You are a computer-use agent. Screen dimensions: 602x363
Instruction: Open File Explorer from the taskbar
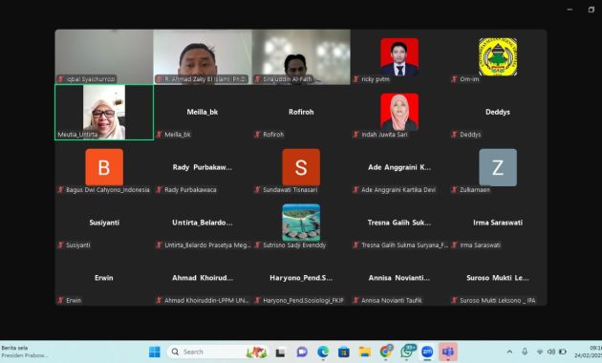(364, 352)
